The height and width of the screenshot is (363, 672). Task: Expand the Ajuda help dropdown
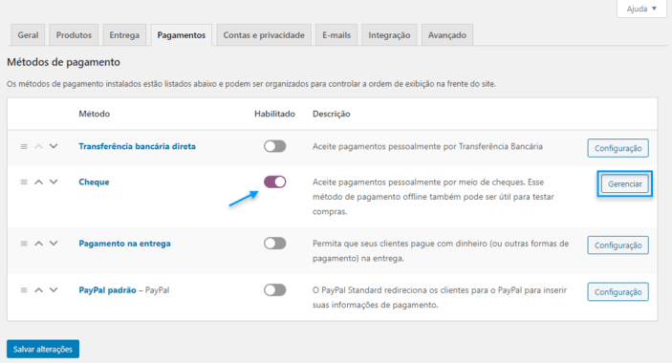[641, 9]
